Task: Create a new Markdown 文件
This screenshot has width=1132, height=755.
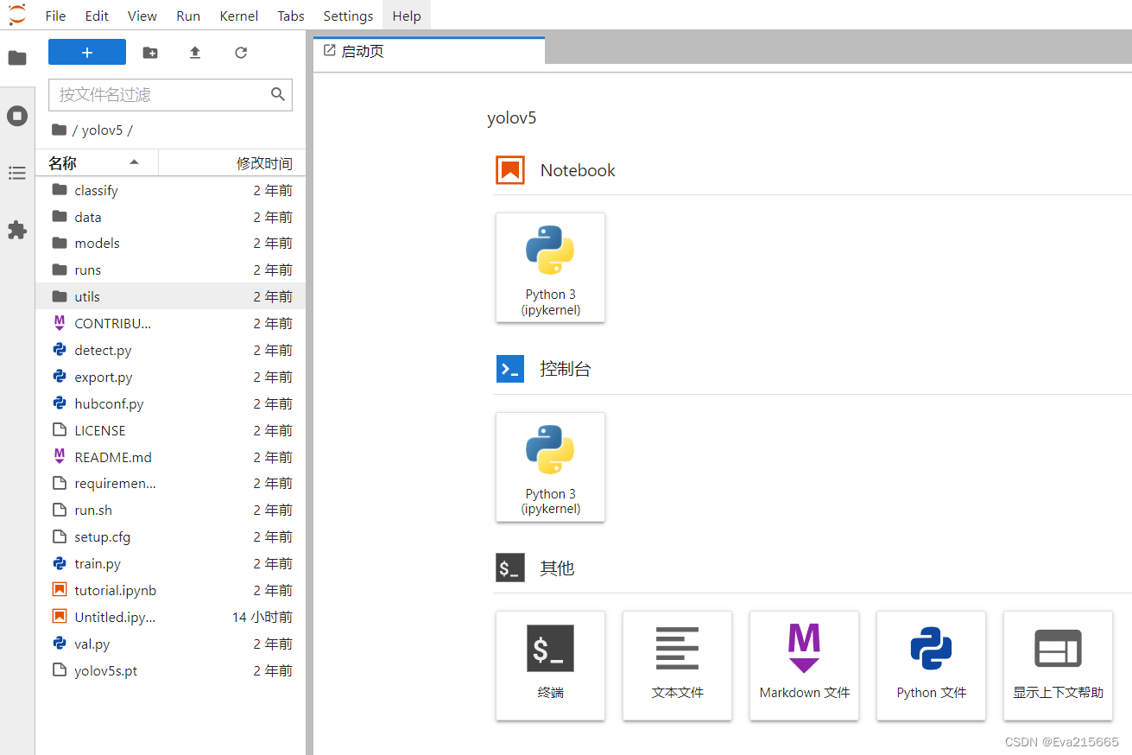Action: pos(804,666)
